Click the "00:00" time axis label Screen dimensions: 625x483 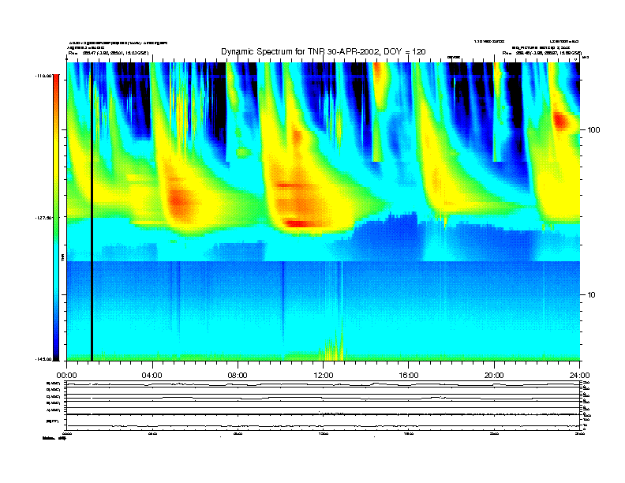tap(66, 376)
